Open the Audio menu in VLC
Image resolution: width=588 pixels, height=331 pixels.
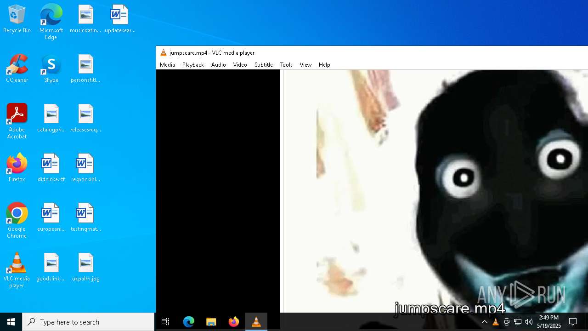click(219, 65)
